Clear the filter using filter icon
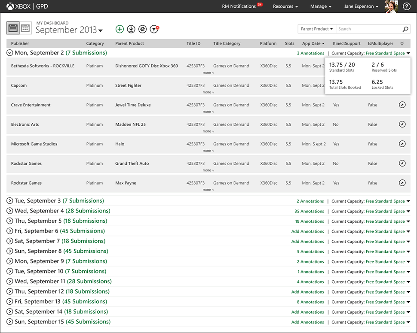Image resolution: width=417 pixels, height=333 pixels. click(154, 29)
